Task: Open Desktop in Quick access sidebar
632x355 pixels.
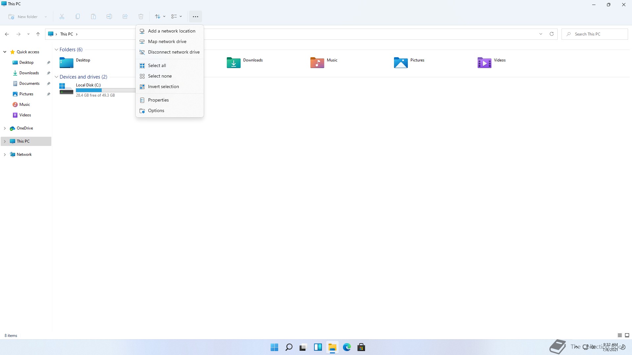Action: click(26, 62)
